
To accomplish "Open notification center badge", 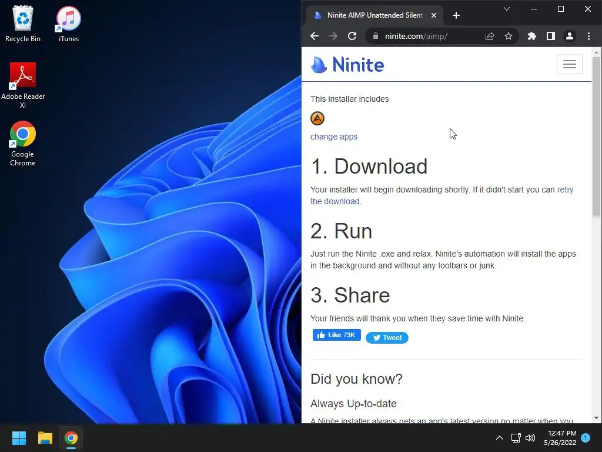I will point(586,438).
